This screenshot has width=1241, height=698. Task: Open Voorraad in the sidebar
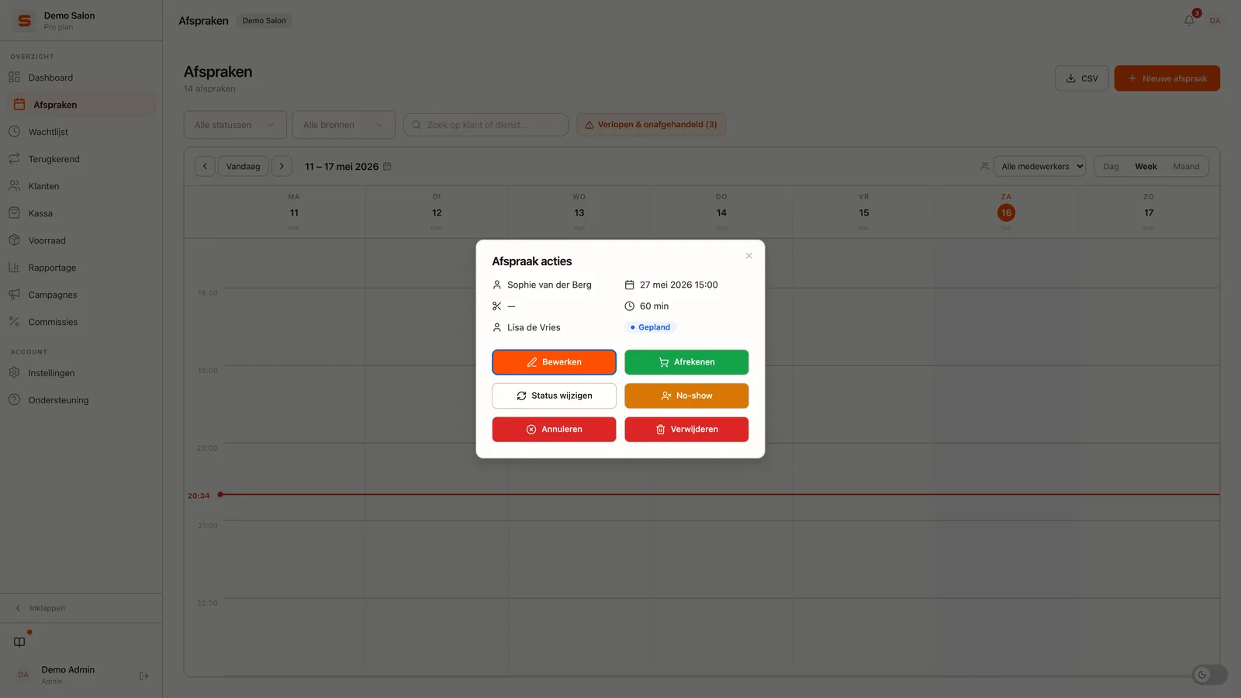(x=81, y=240)
